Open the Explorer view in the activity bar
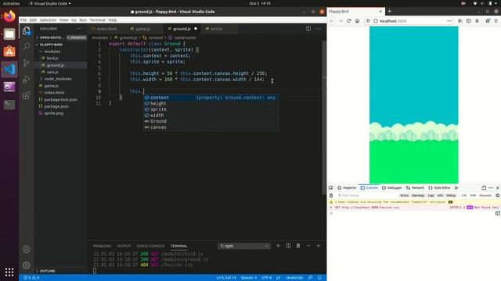Screen dimensions: 501x281 pos(26,31)
